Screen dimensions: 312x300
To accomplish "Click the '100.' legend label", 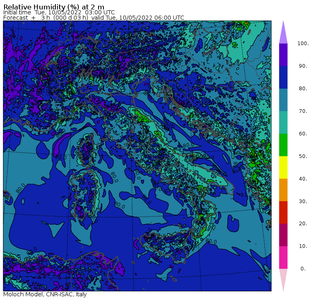I will [303, 44].
